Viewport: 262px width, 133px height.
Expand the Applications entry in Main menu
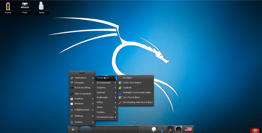[x=82, y=78]
